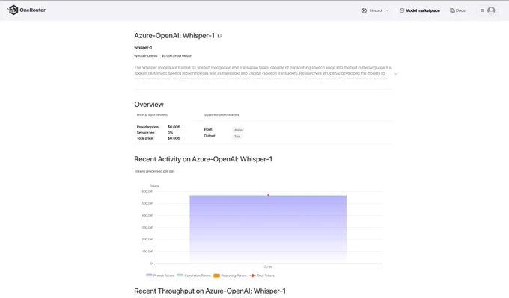The height and width of the screenshot is (298, 509).
Task: Toggle Total Tokens legend marker
Action: click(x=253, y=276)
